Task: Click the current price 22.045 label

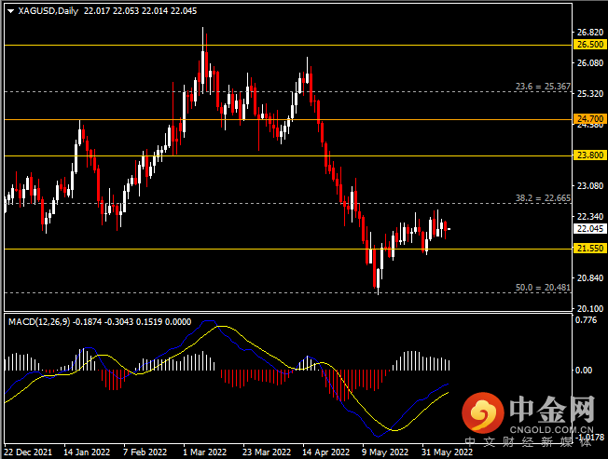Action: [589, 229]
